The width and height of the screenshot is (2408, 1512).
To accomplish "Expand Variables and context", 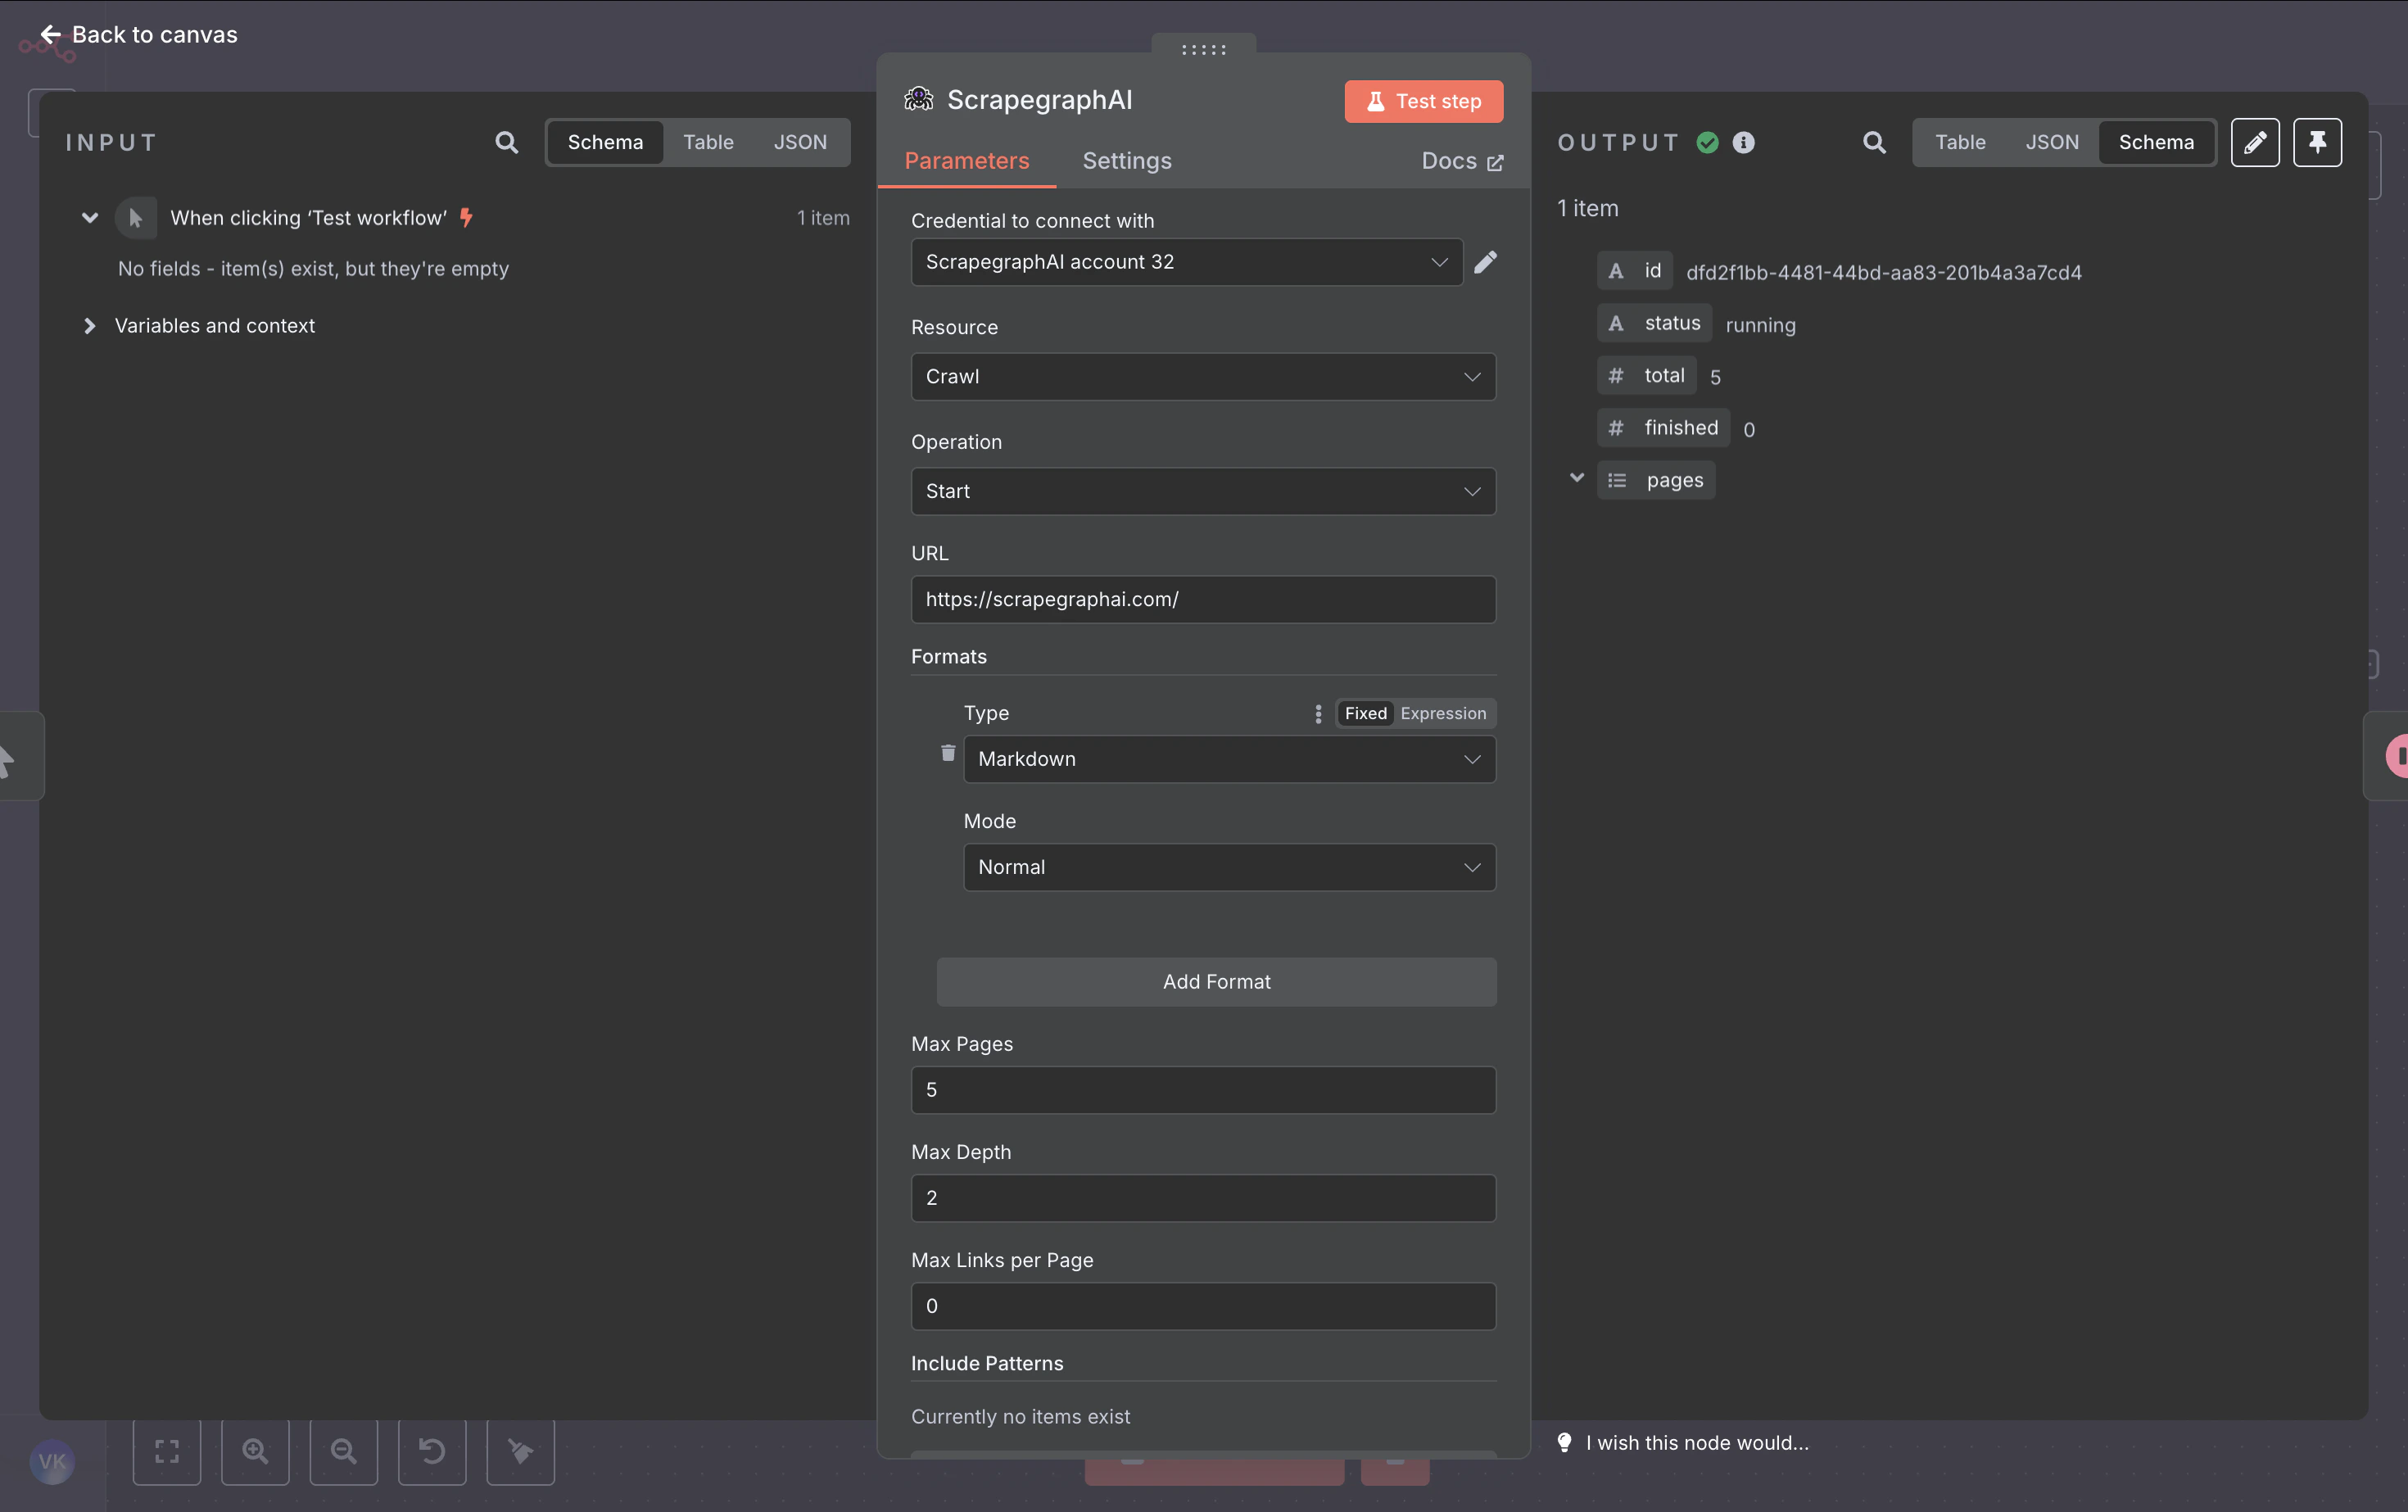I will point(90,325).
